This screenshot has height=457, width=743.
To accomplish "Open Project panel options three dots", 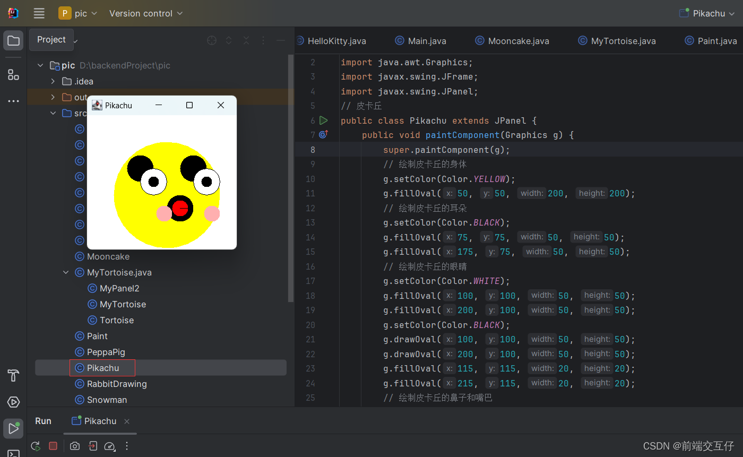I will coord(263,40).
